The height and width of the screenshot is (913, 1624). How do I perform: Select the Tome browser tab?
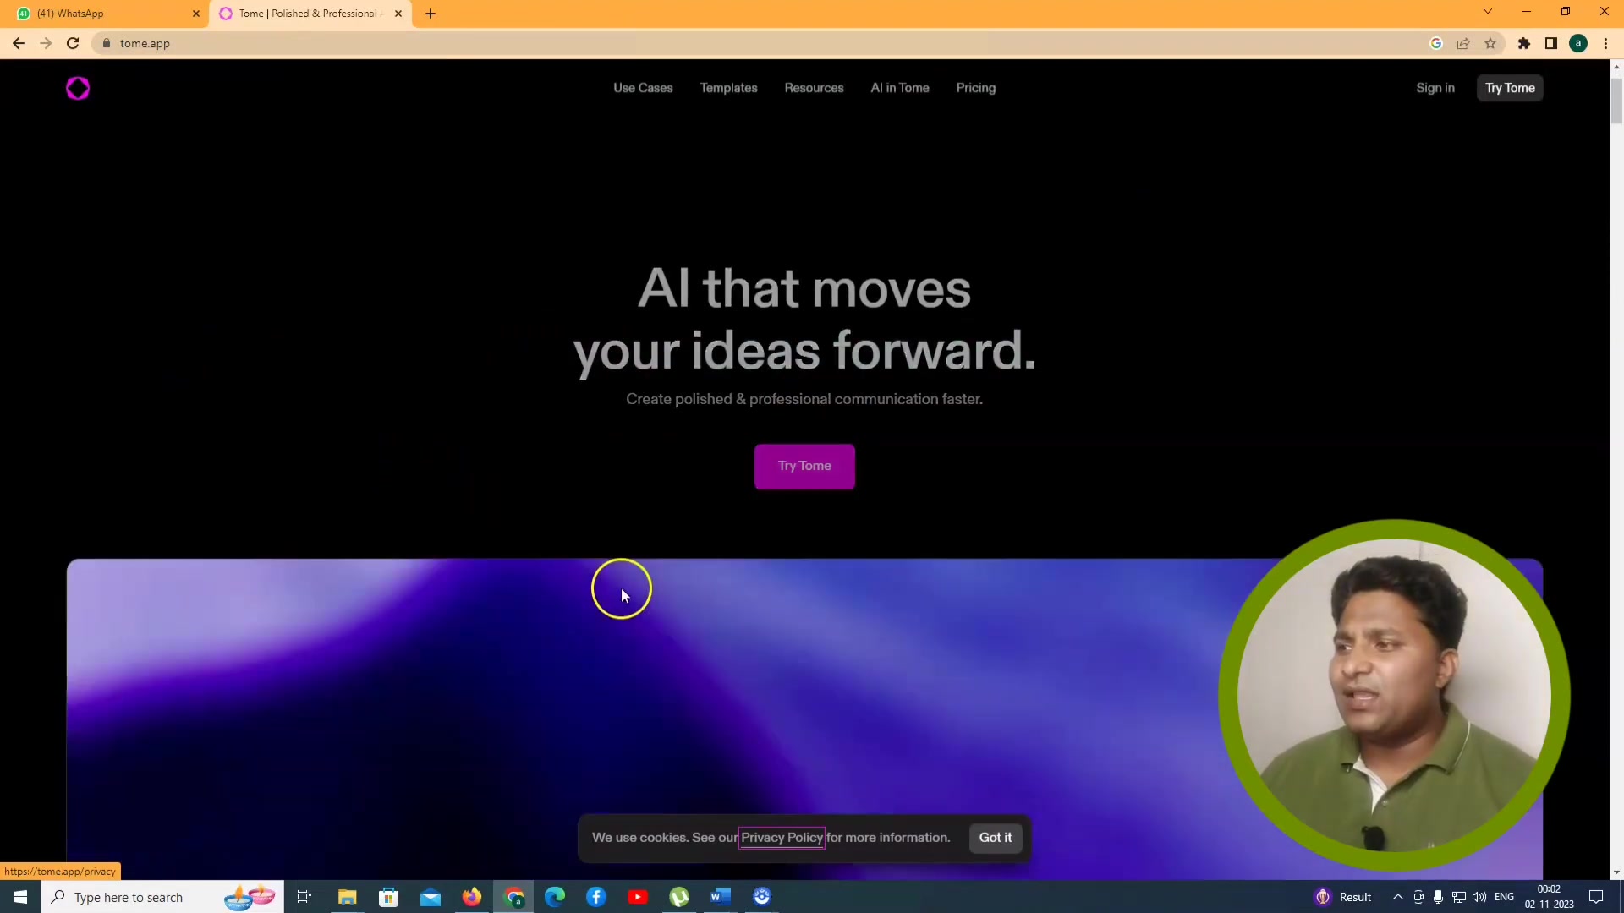(310, 14)
